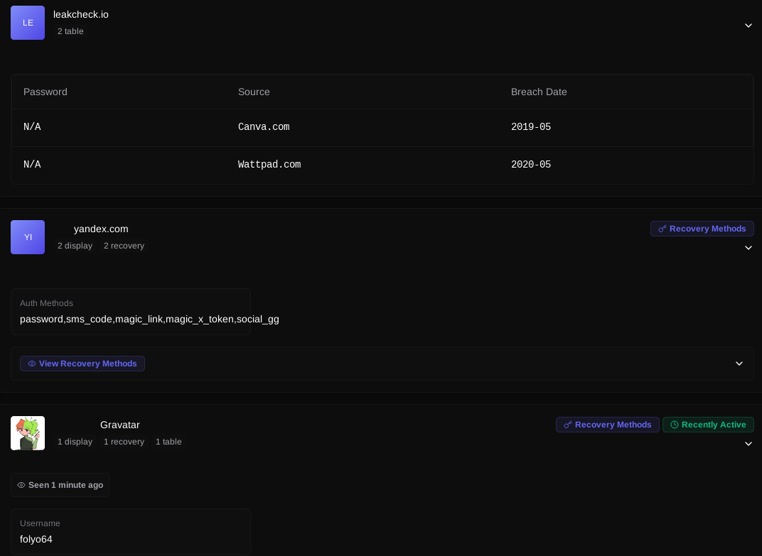The height and width of the screenshot is (556, 762).
Task: Click the Auth Methods label
Action: pyautogui.click(x=47, y=303)
